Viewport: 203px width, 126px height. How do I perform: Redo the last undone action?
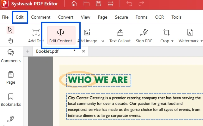[x=141, y=3]
